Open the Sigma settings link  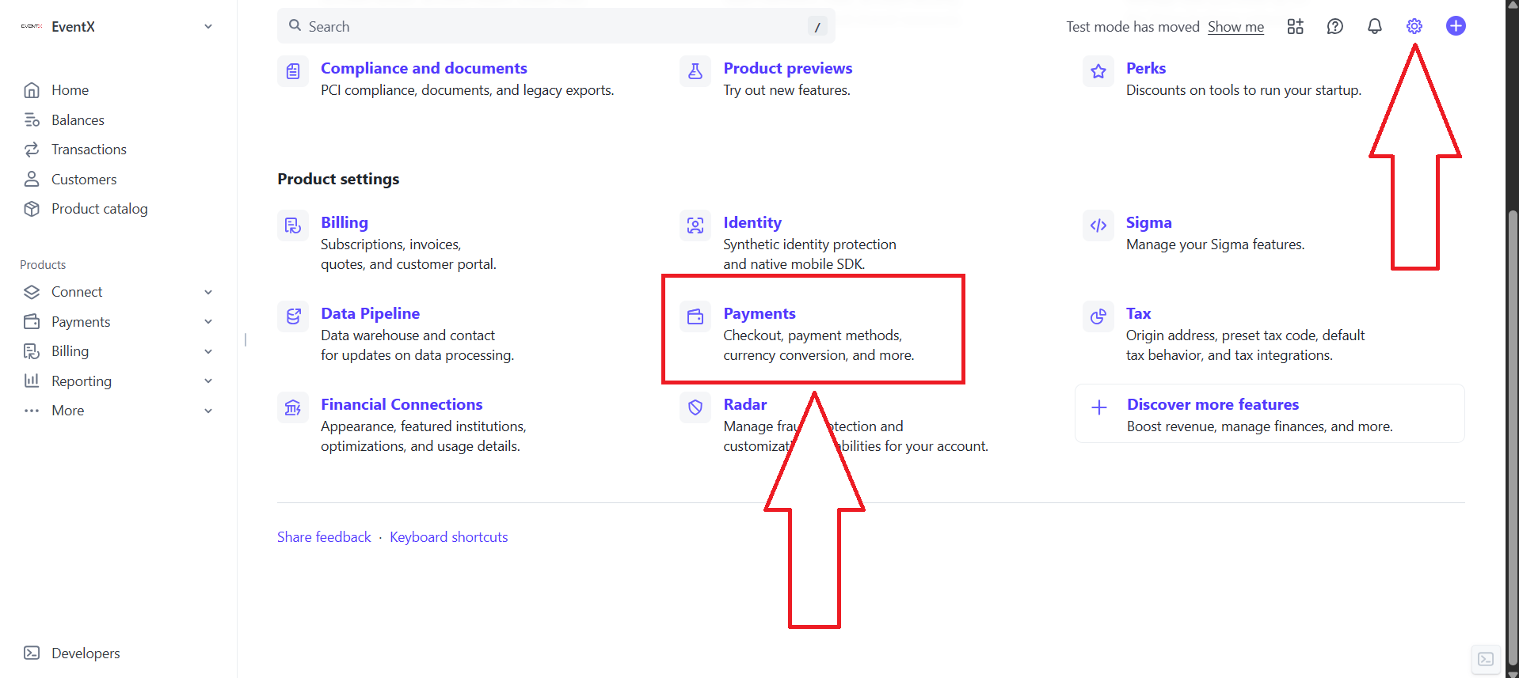coord(1149,222)
